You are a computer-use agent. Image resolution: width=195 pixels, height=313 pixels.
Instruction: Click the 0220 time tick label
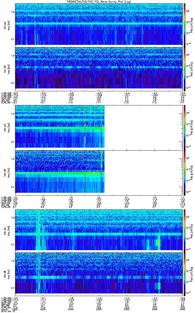pos(43,309)
